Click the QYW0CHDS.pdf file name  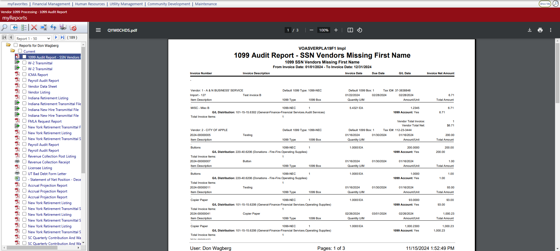[x=122, y=30]
